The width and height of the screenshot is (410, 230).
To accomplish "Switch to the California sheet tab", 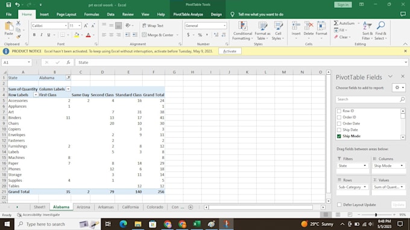I will point(130,207).
